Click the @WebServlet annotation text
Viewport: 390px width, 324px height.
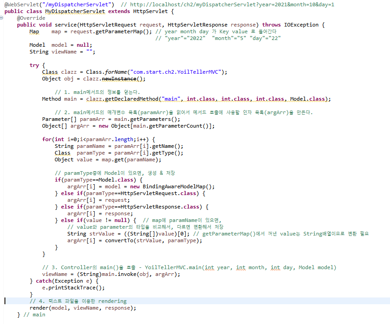click(59, 4)
